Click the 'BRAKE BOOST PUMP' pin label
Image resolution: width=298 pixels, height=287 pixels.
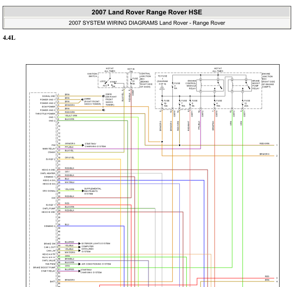(x=44, y=268)
